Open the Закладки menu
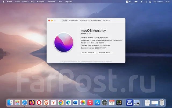 (x=51, y=2)
